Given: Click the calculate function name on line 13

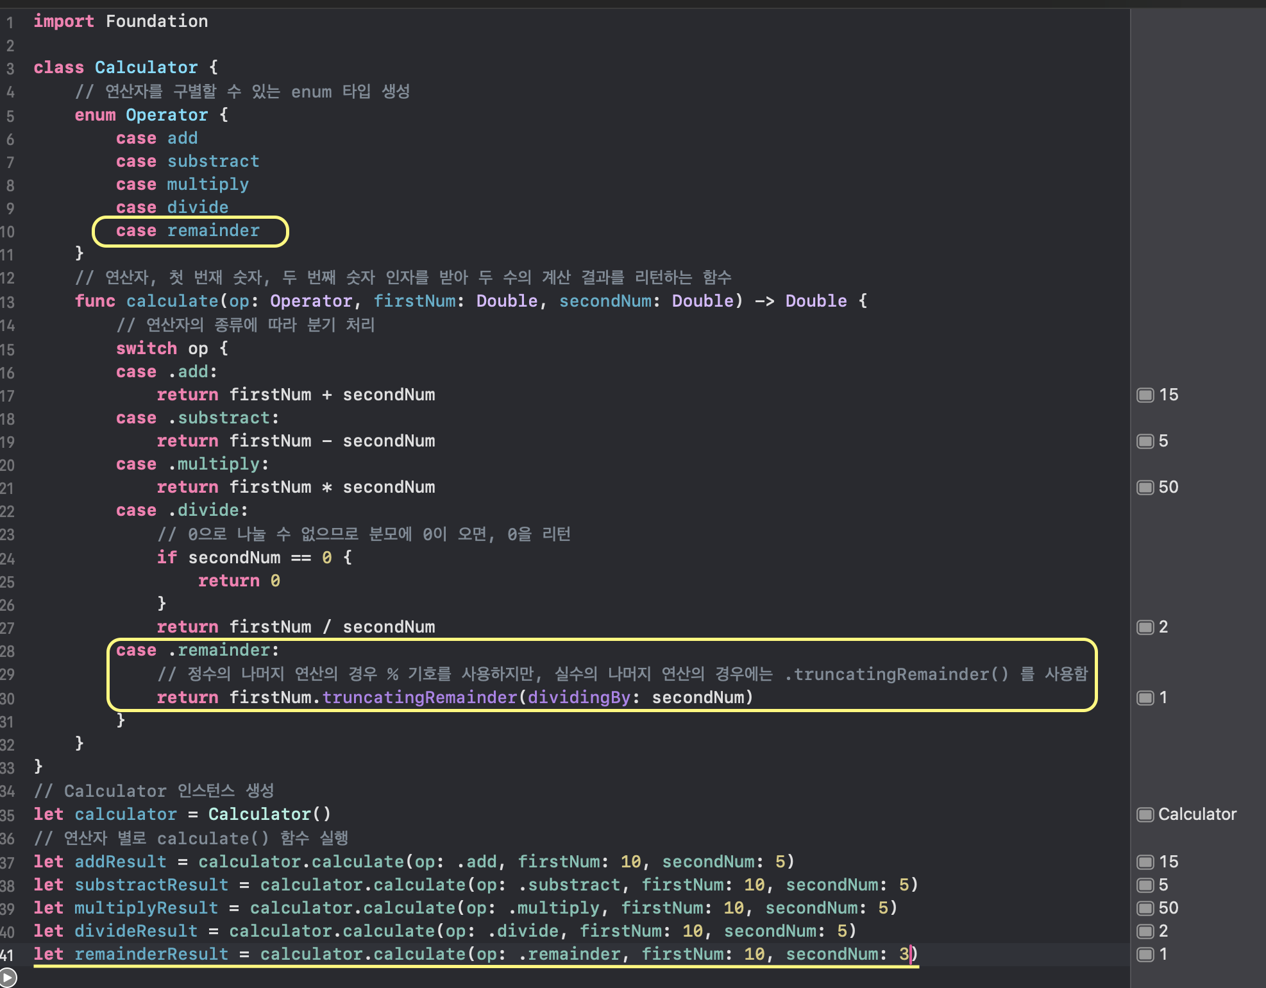Looking at the screenshot, I should tap(172, 302).
